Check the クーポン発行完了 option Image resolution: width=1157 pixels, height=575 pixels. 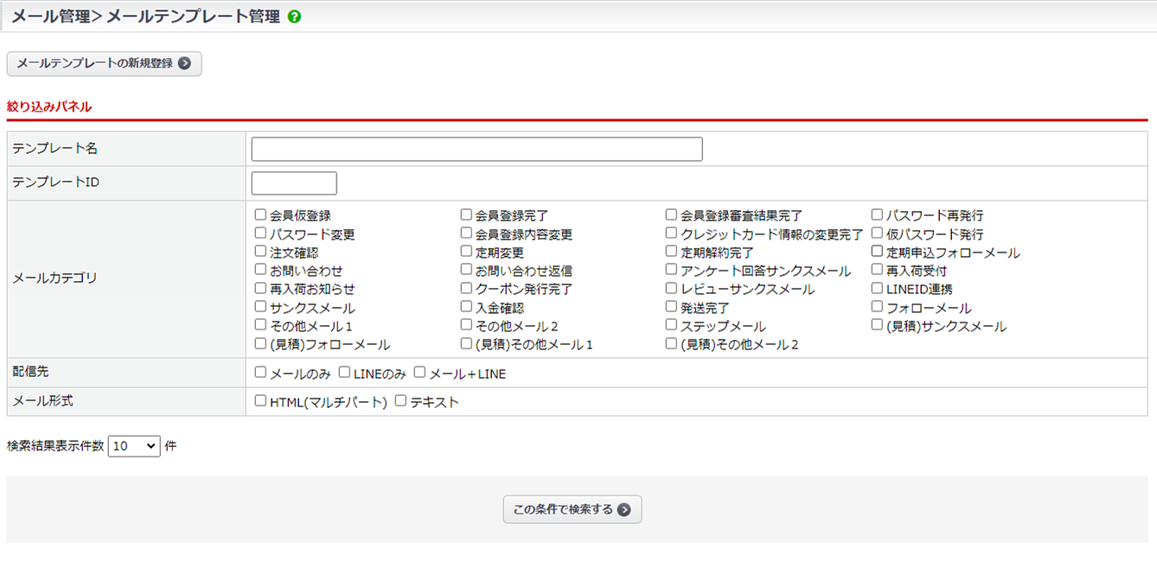pos(466,288)
